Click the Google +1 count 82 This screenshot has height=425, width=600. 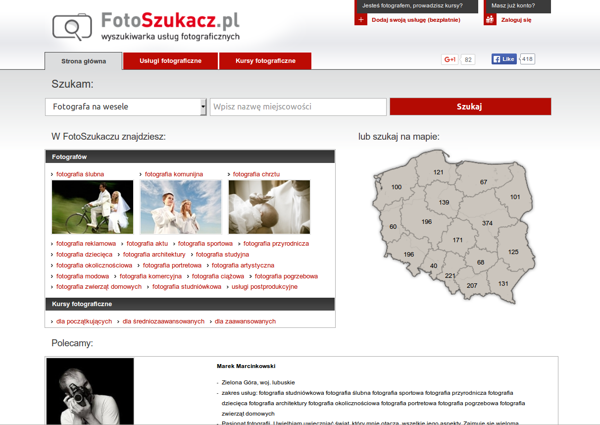[468, 60]
